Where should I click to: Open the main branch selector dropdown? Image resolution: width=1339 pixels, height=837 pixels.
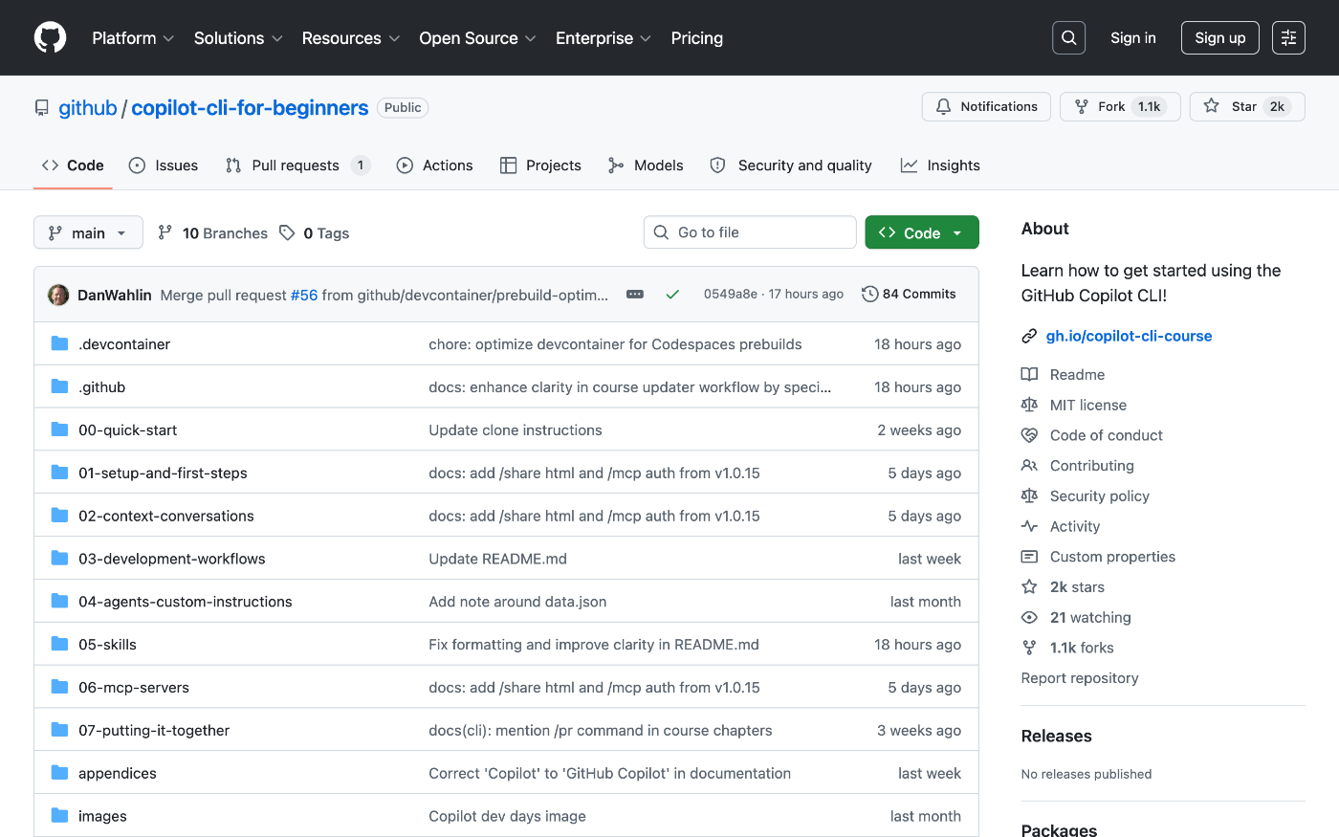[88, 232]
